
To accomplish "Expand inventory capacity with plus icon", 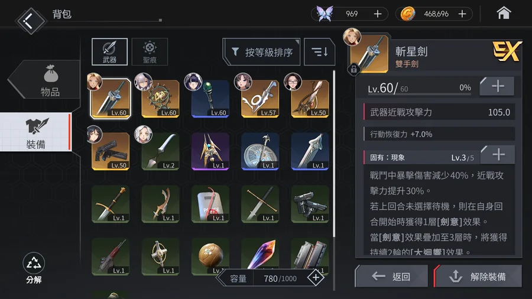I will [316, 278].
